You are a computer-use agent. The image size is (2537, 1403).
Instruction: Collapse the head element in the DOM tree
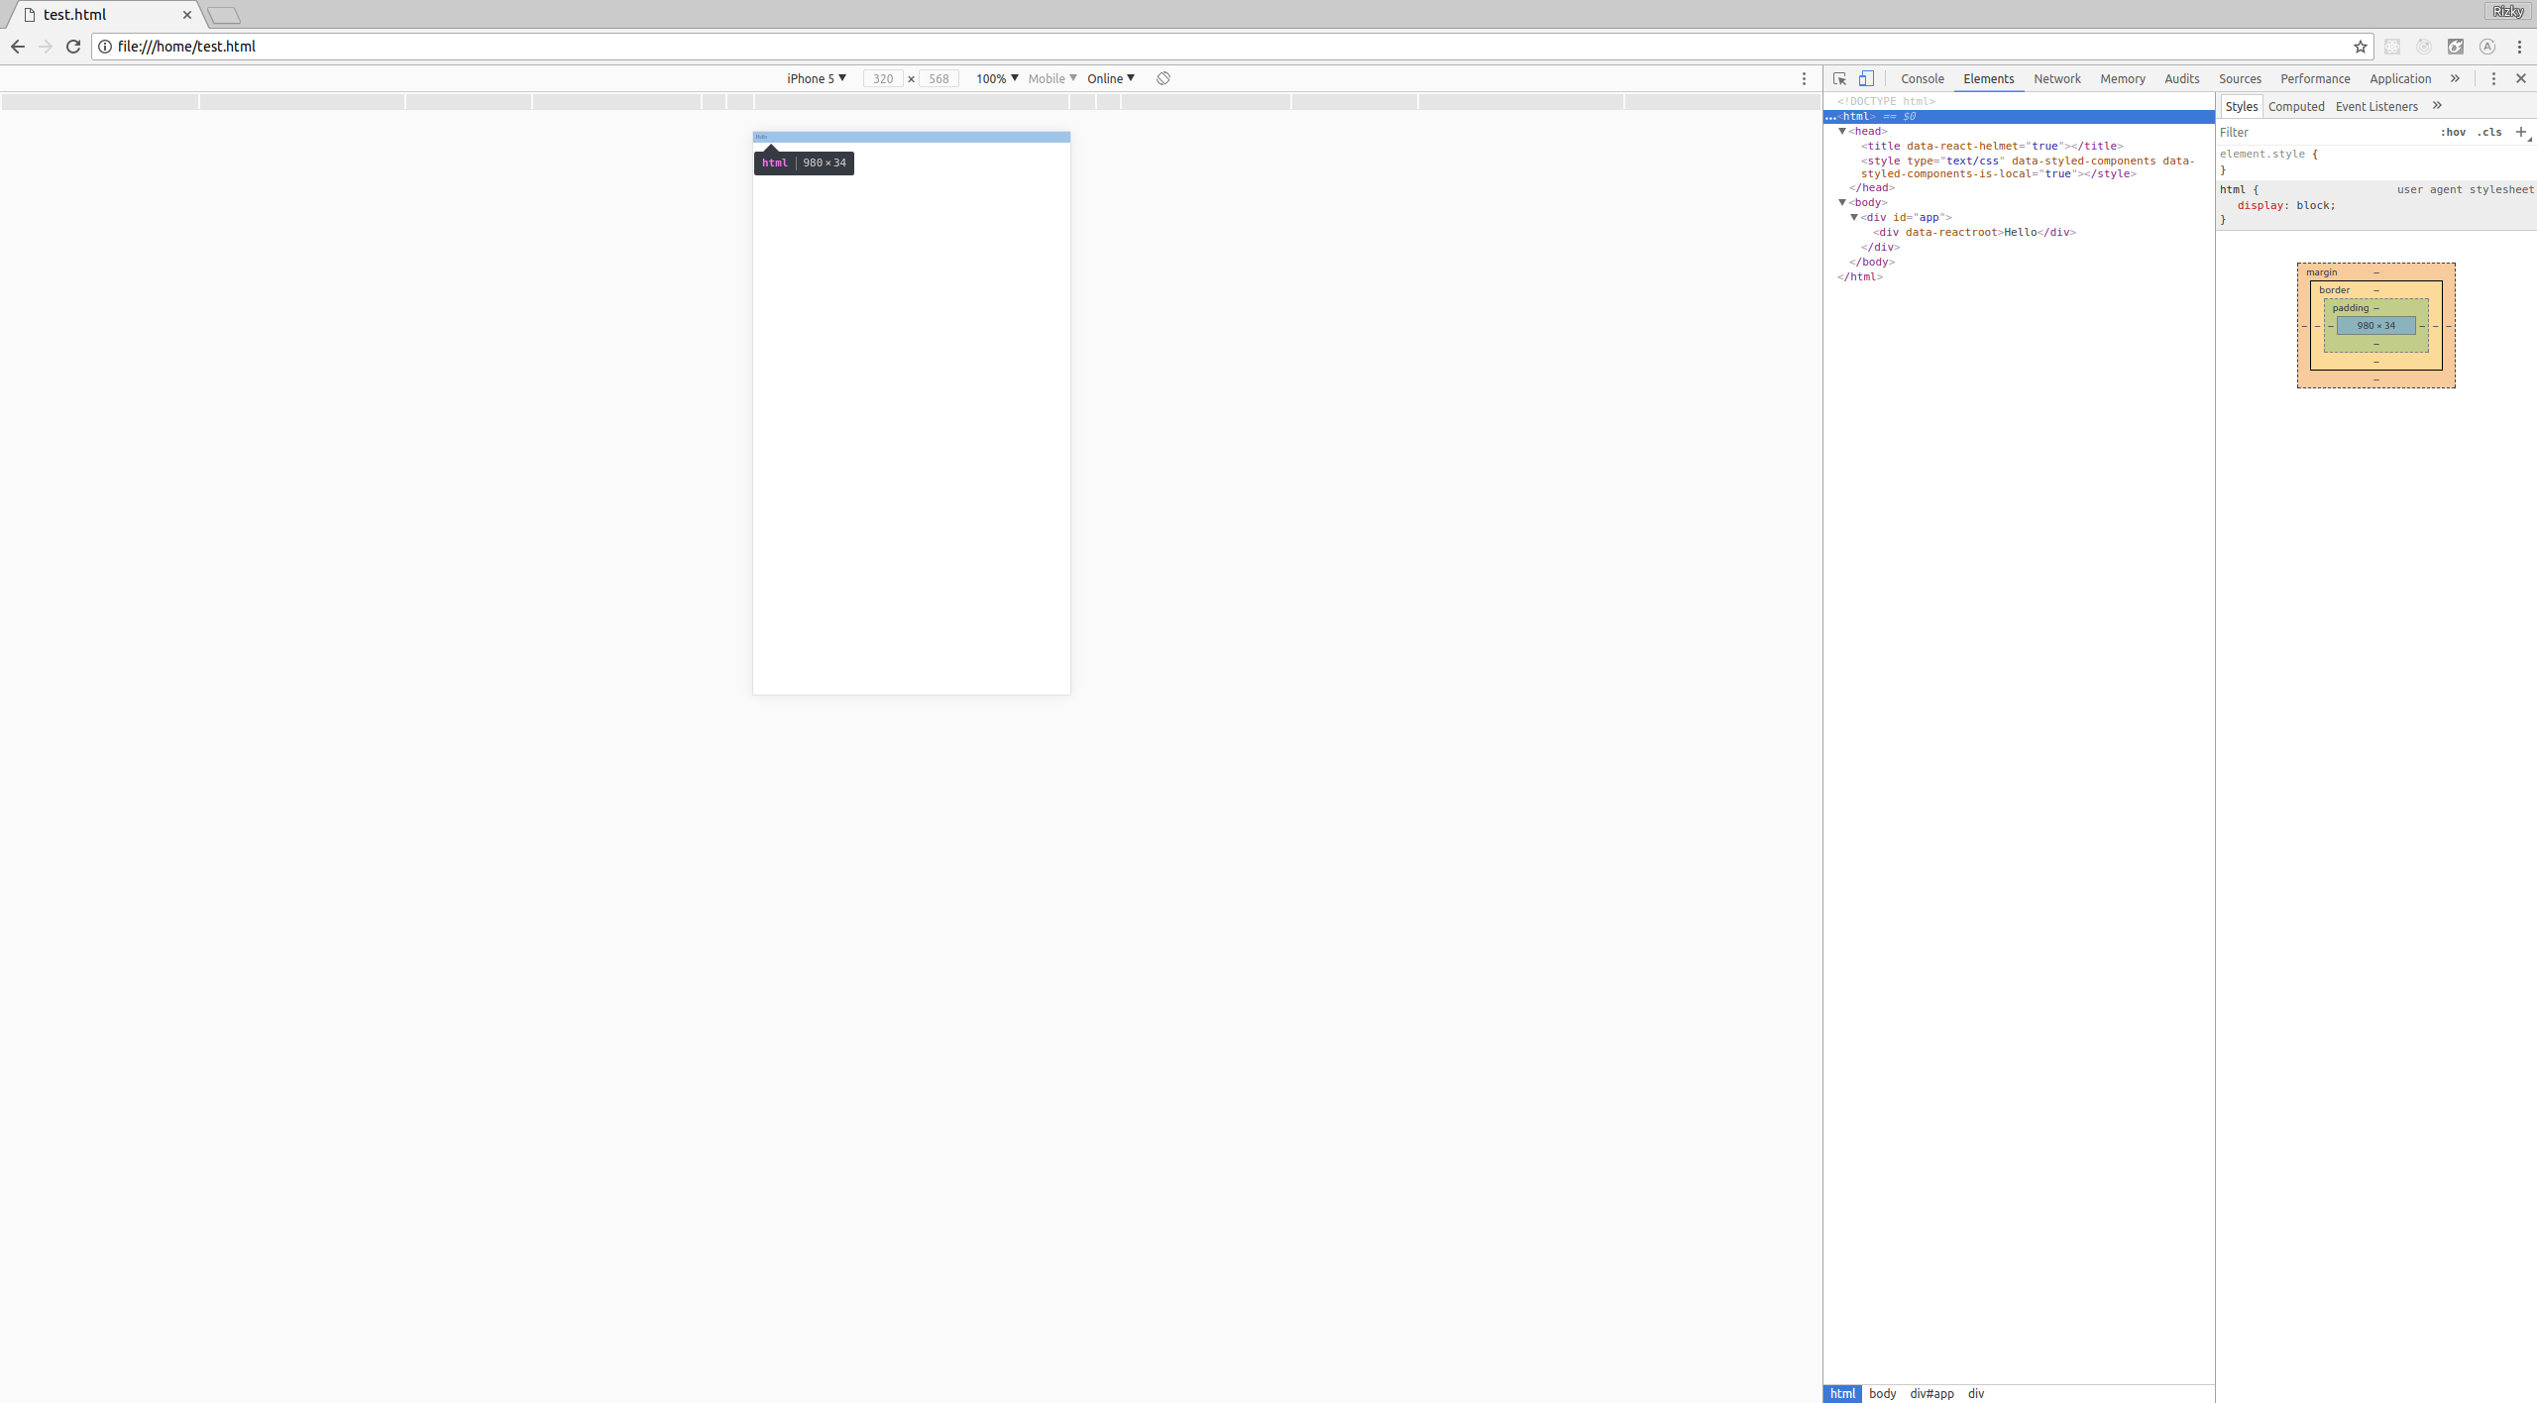[1843, 131]
